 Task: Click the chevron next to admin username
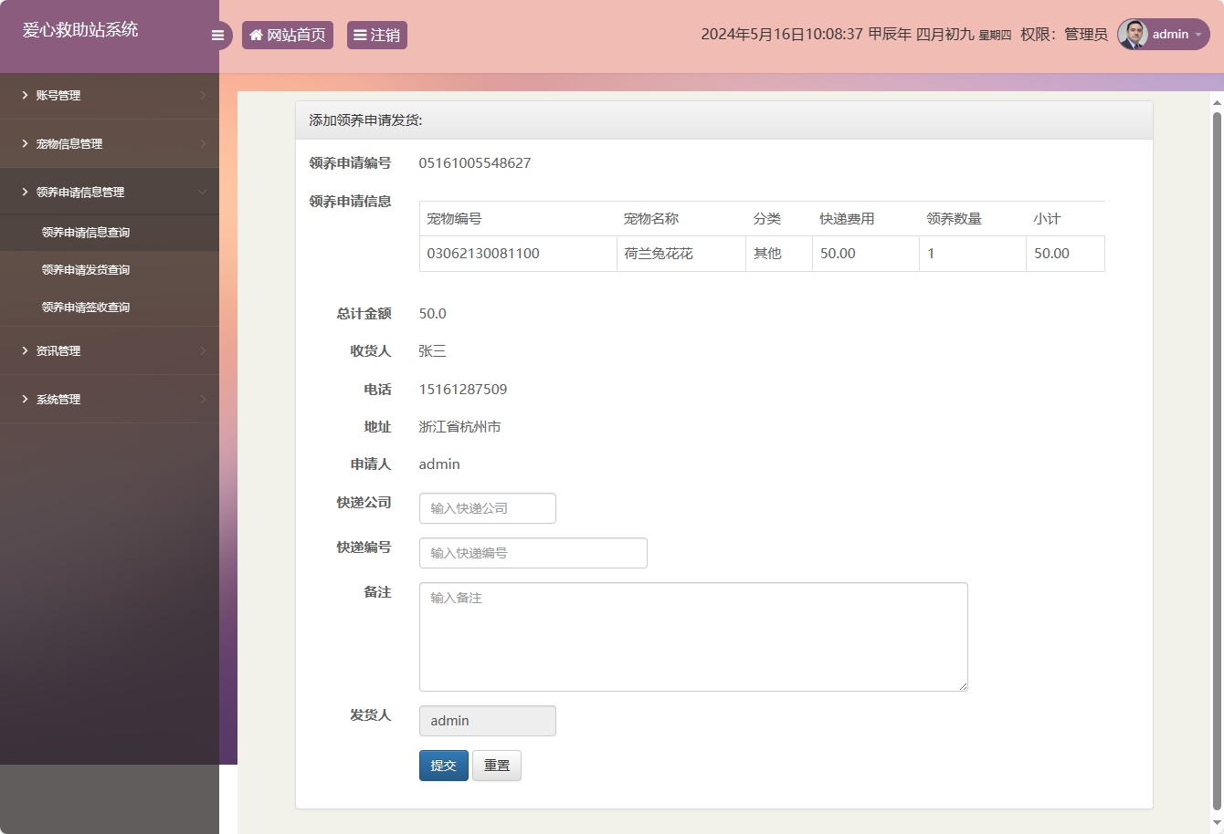click(1201, 35)
